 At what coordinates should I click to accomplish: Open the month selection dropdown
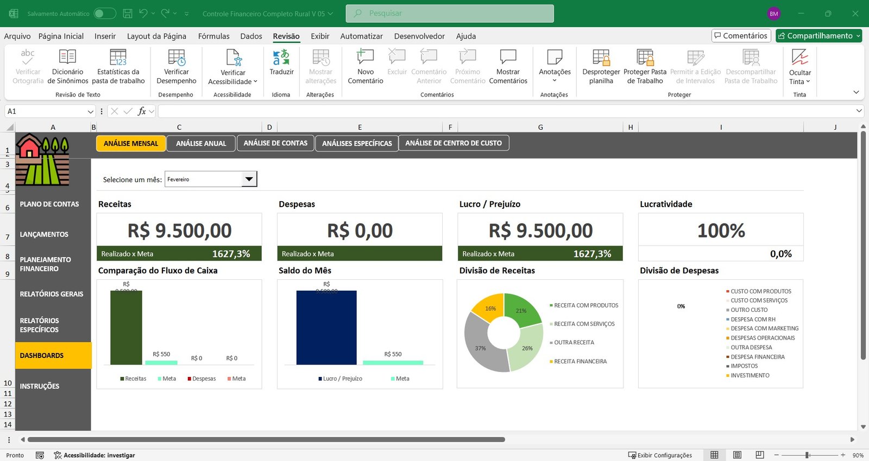[249, 179]
